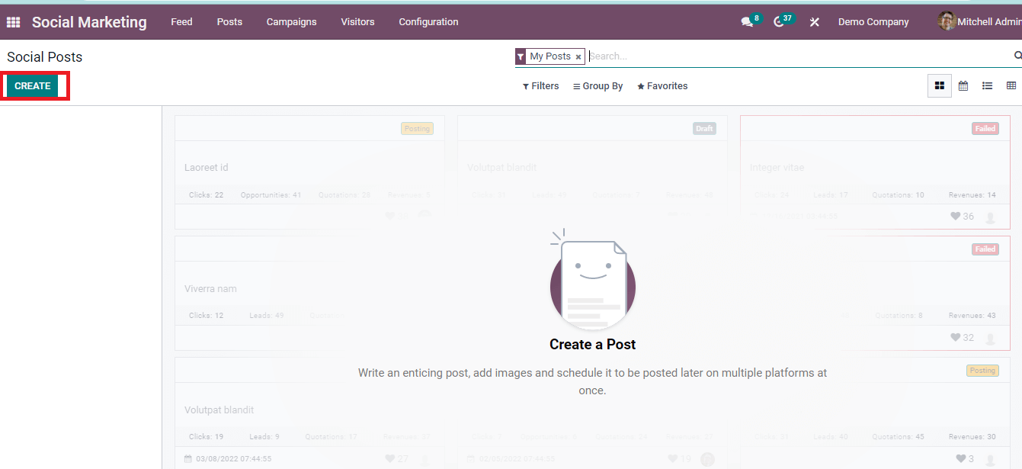
Task: Focus the Search input field
Action: click(x=798, y=56)
